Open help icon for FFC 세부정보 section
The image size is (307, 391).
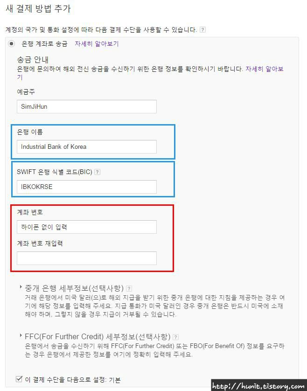click(175, 337)
